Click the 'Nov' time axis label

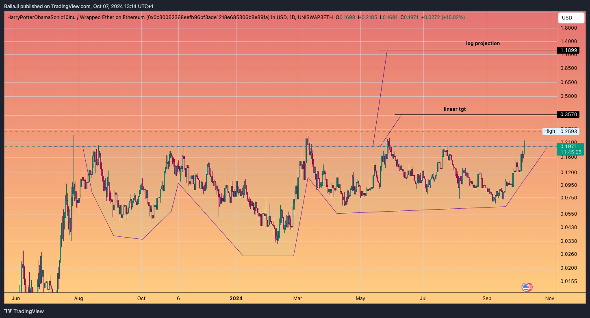point(550,299)
